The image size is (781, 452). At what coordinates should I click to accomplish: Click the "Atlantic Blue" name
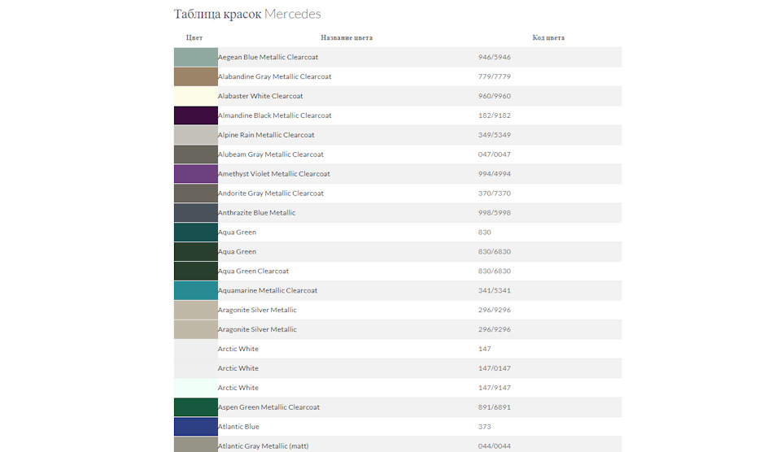click(238, 427)
